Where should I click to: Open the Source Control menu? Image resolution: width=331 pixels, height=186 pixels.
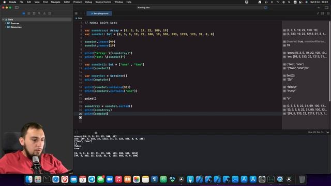click(103, 2)
